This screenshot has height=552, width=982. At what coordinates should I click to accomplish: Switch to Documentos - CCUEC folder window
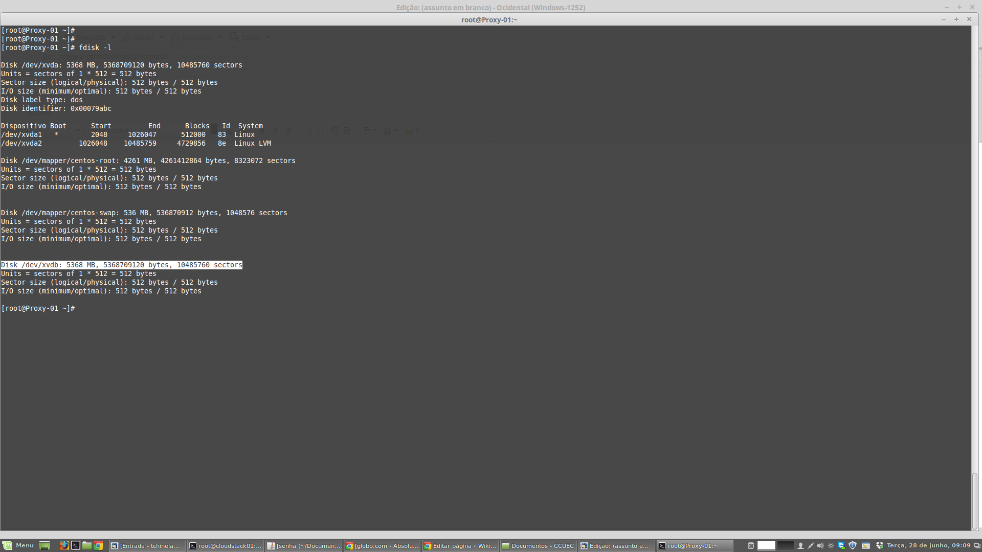click(539, 545)
